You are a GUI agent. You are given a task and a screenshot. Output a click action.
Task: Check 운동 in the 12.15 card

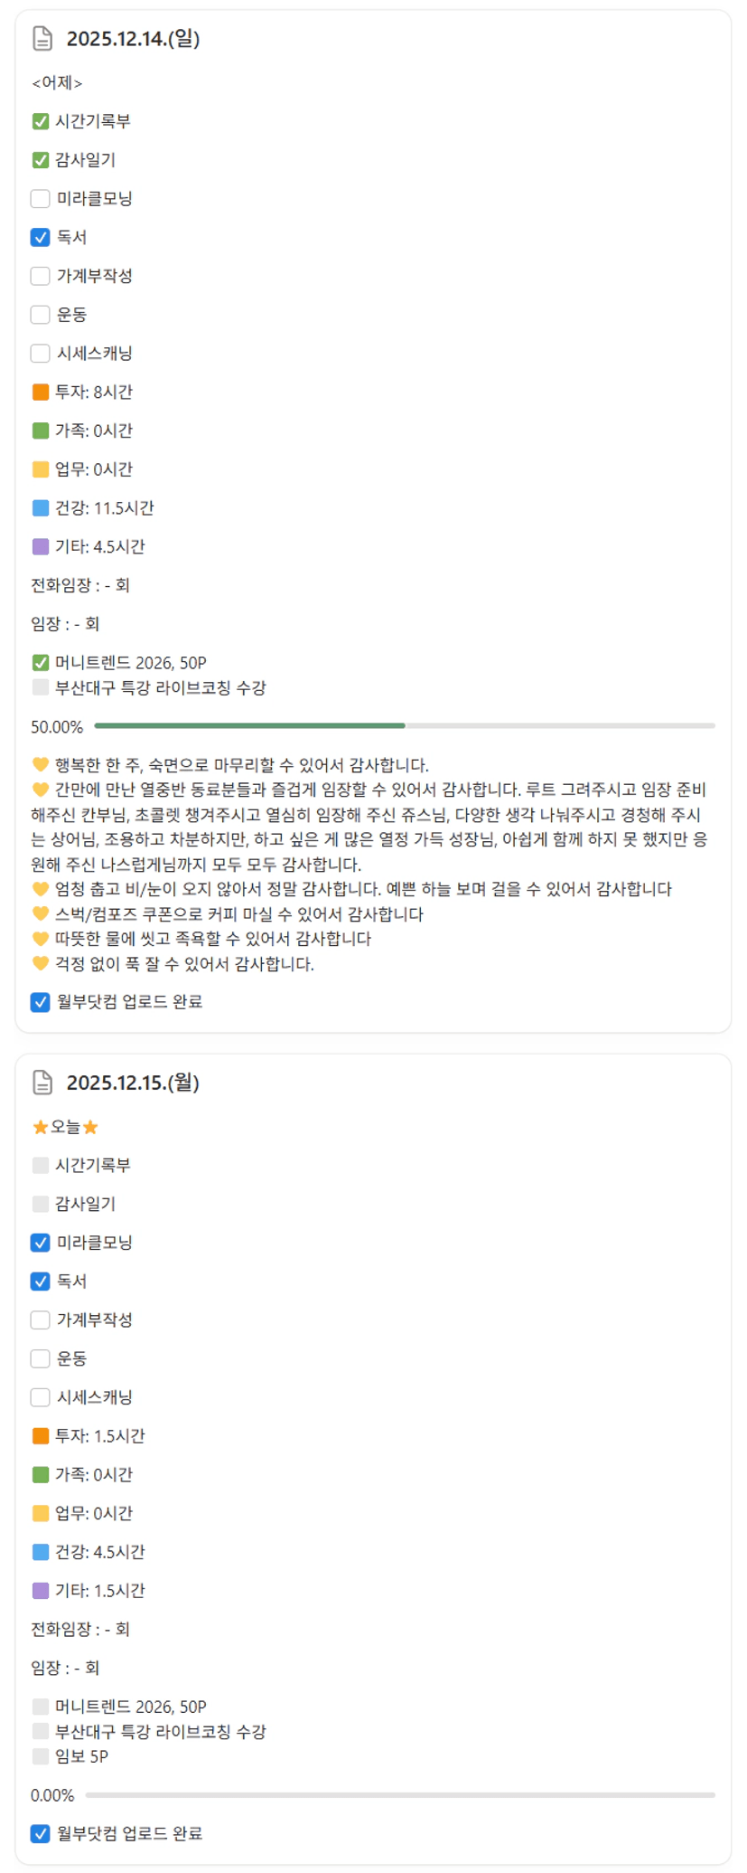pyautogui.click(x=41, y=1358)
